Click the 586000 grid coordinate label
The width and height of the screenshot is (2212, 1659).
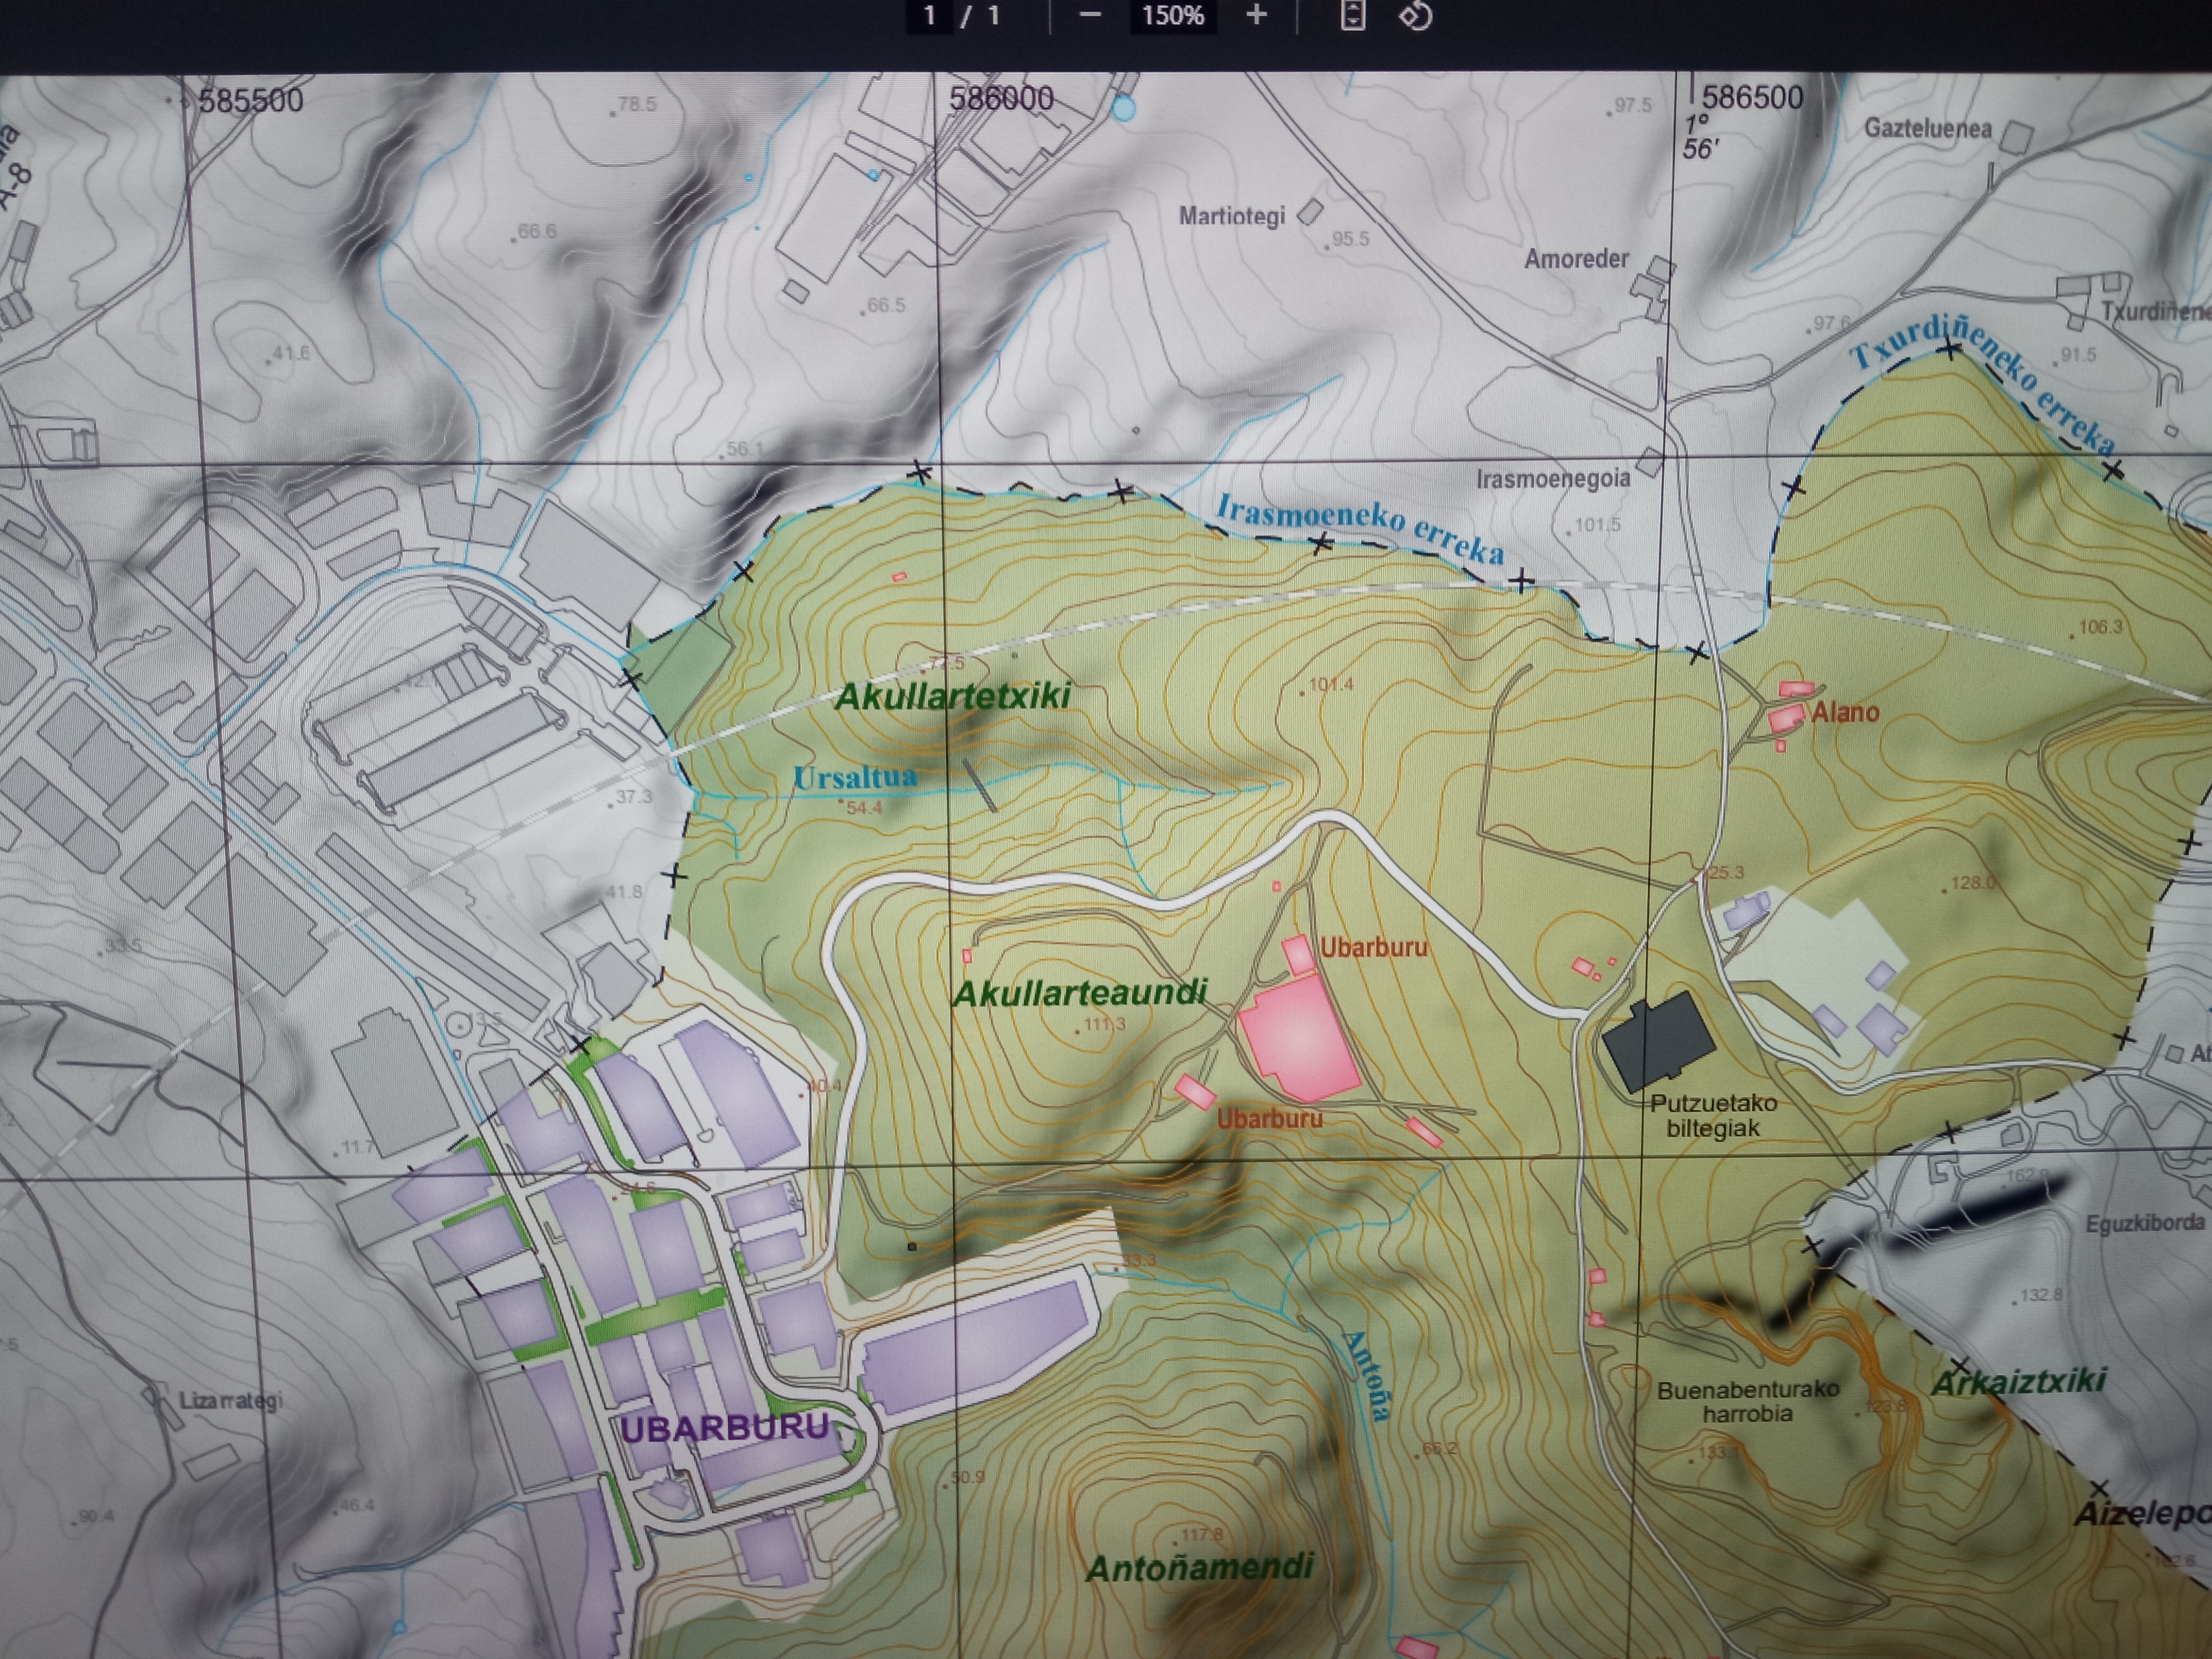pos(1001,98)
